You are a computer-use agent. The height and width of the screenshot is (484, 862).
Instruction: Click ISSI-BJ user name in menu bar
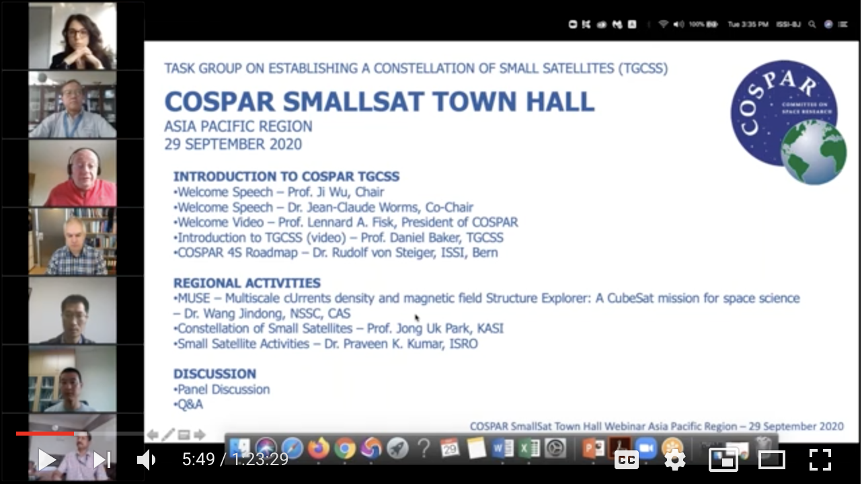[788, 24]
